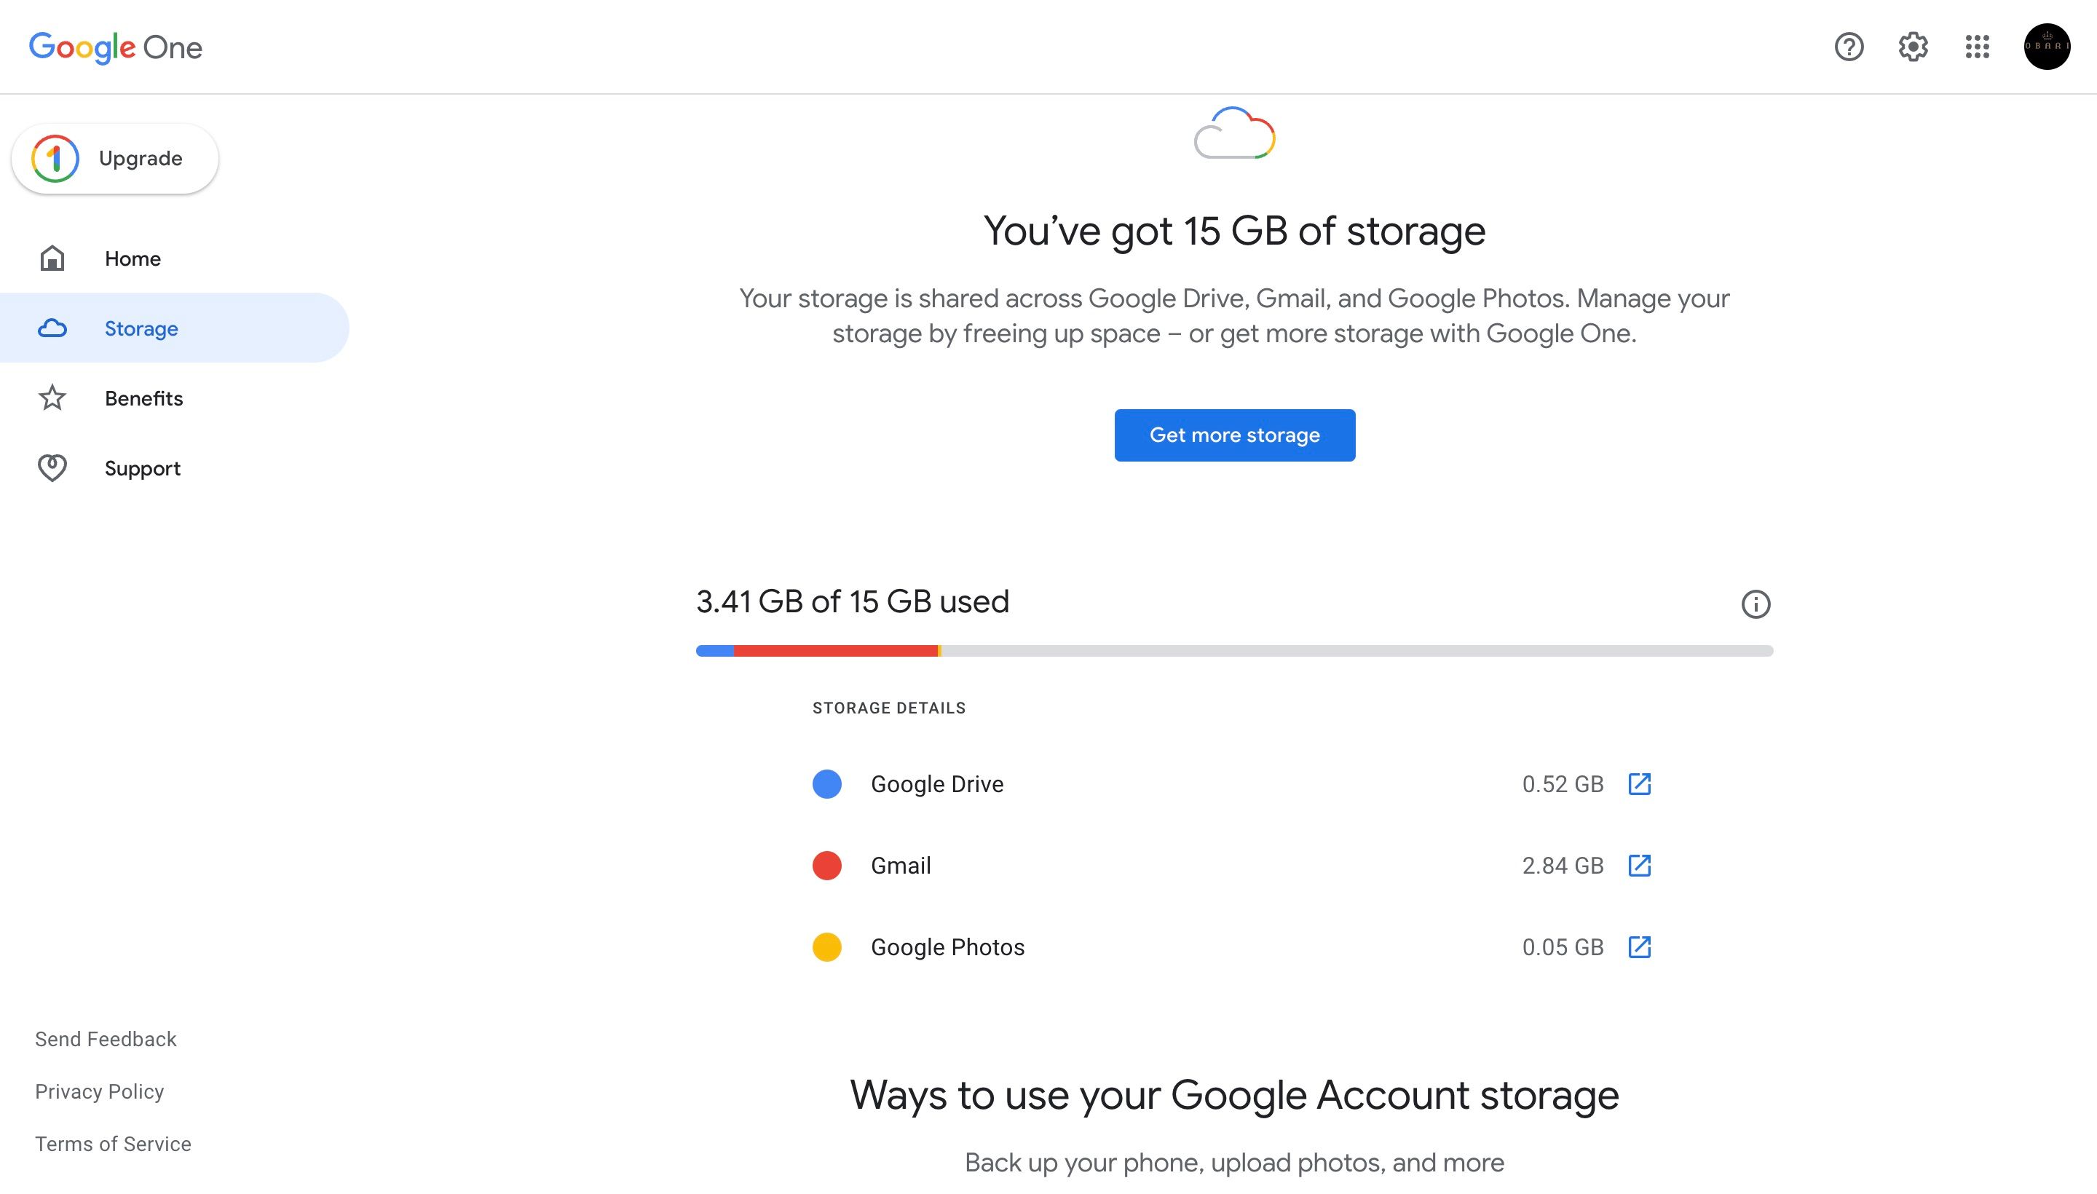The width and height of the screenshot is (2097, 1194).
Task: Open the settings gear icon
Action: pos(1913,47)
